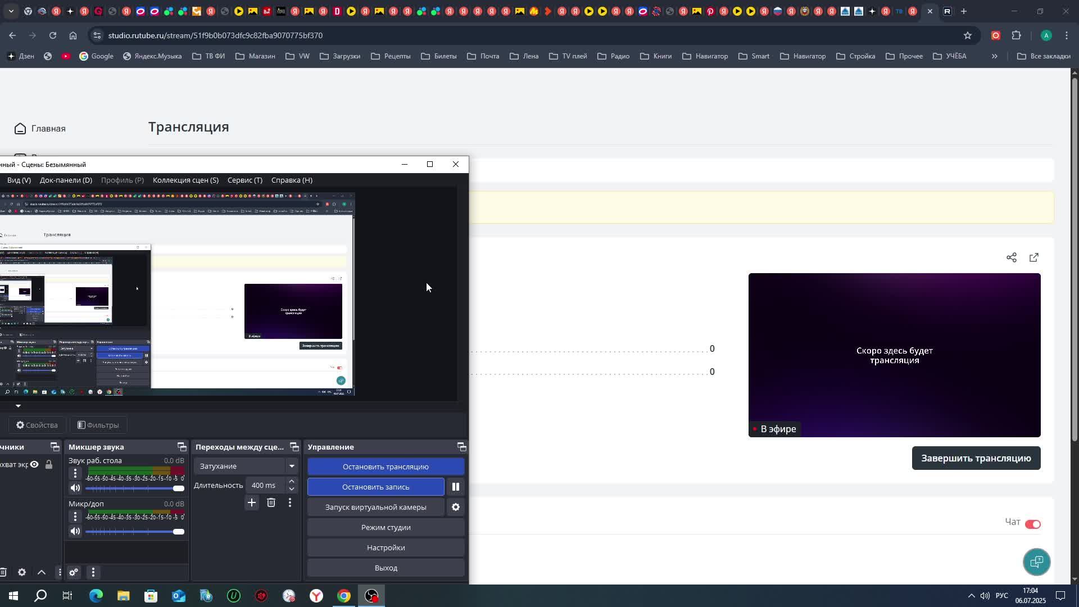Go to Главная in RuTube sidebar
The image size is (1079, 607).
click(x=40, y=129)
